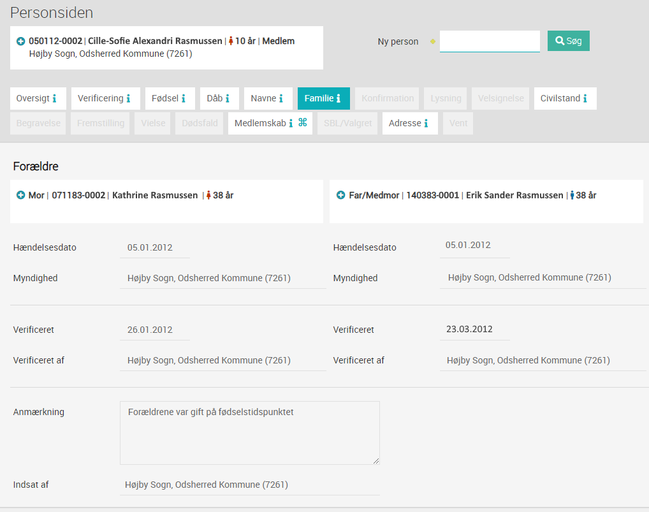
Task: Expand person card for Cille-Sofie Alexandri Rasmussen
Action: coord(20,41)
